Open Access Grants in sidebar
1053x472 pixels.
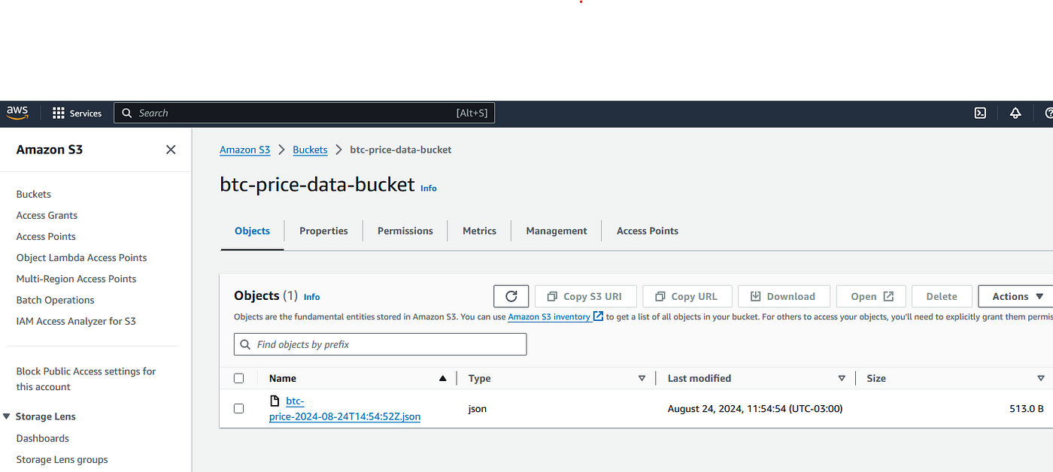click(47, 215)
